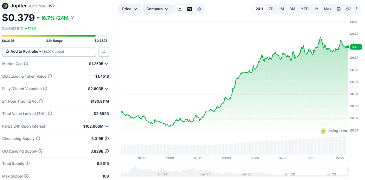Click the 6.861B total supply value

102,163
